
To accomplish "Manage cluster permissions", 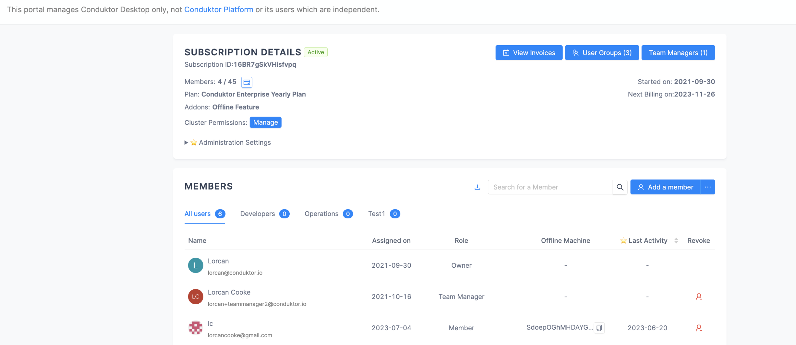I will coord(265,122).
